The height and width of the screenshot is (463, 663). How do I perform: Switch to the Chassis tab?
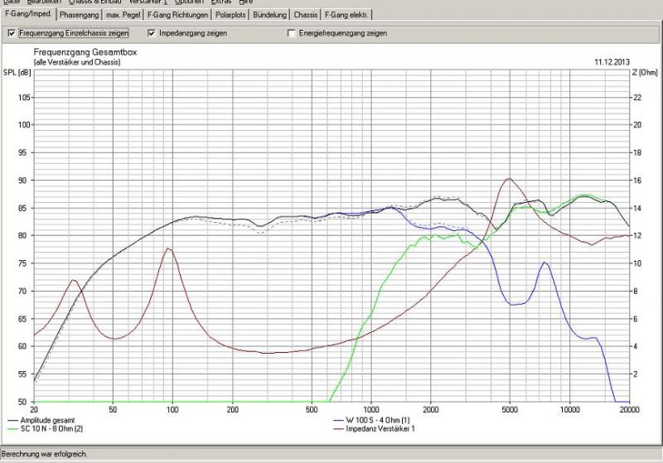pos(306,15)
